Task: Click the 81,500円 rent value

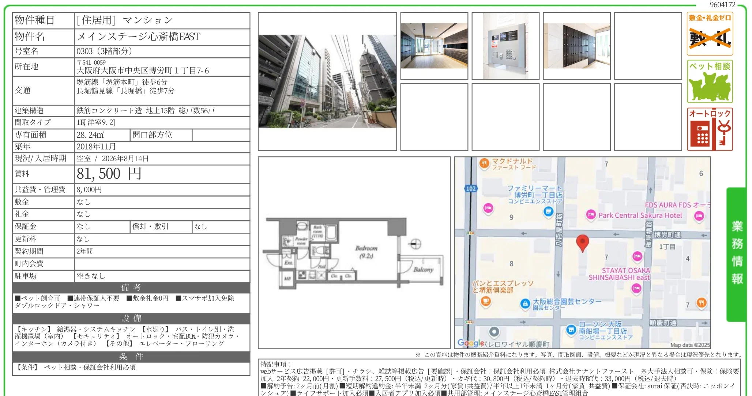Action: click(109, 174)
